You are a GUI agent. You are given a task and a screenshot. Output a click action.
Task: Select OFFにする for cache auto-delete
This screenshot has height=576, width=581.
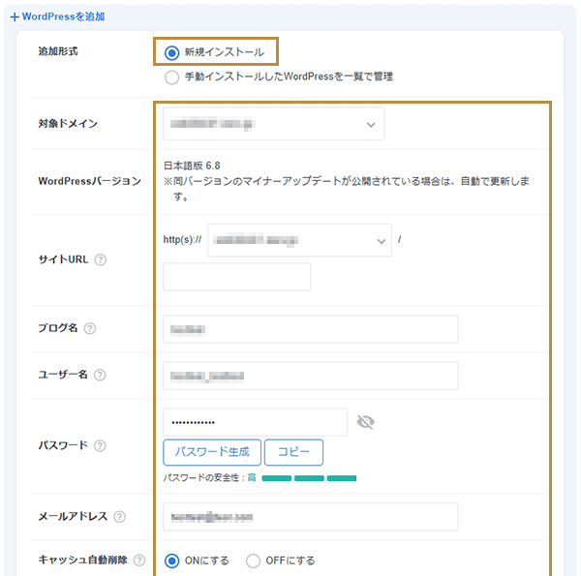click(x=253, y=561)
